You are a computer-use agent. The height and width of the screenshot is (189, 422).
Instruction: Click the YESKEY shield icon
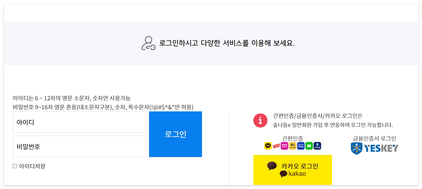pos(357,148)
